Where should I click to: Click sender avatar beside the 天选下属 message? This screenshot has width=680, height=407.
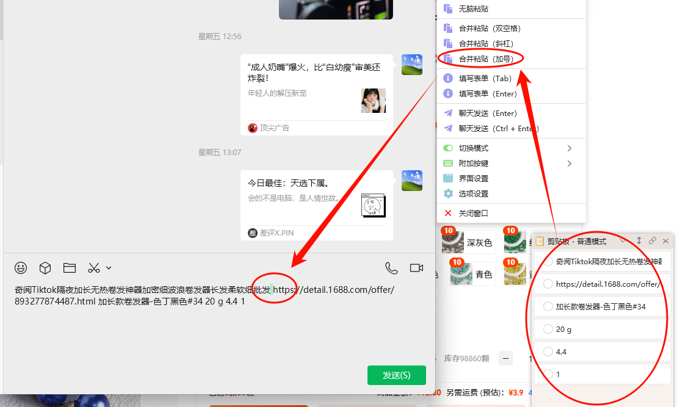coord(412,181)
